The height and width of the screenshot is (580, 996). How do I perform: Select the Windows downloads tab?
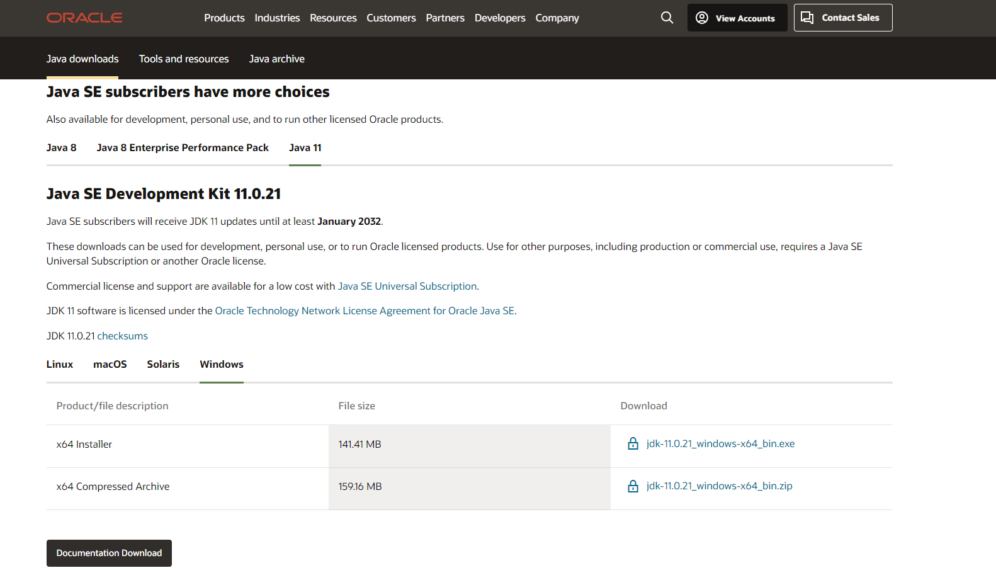[222, 364]
